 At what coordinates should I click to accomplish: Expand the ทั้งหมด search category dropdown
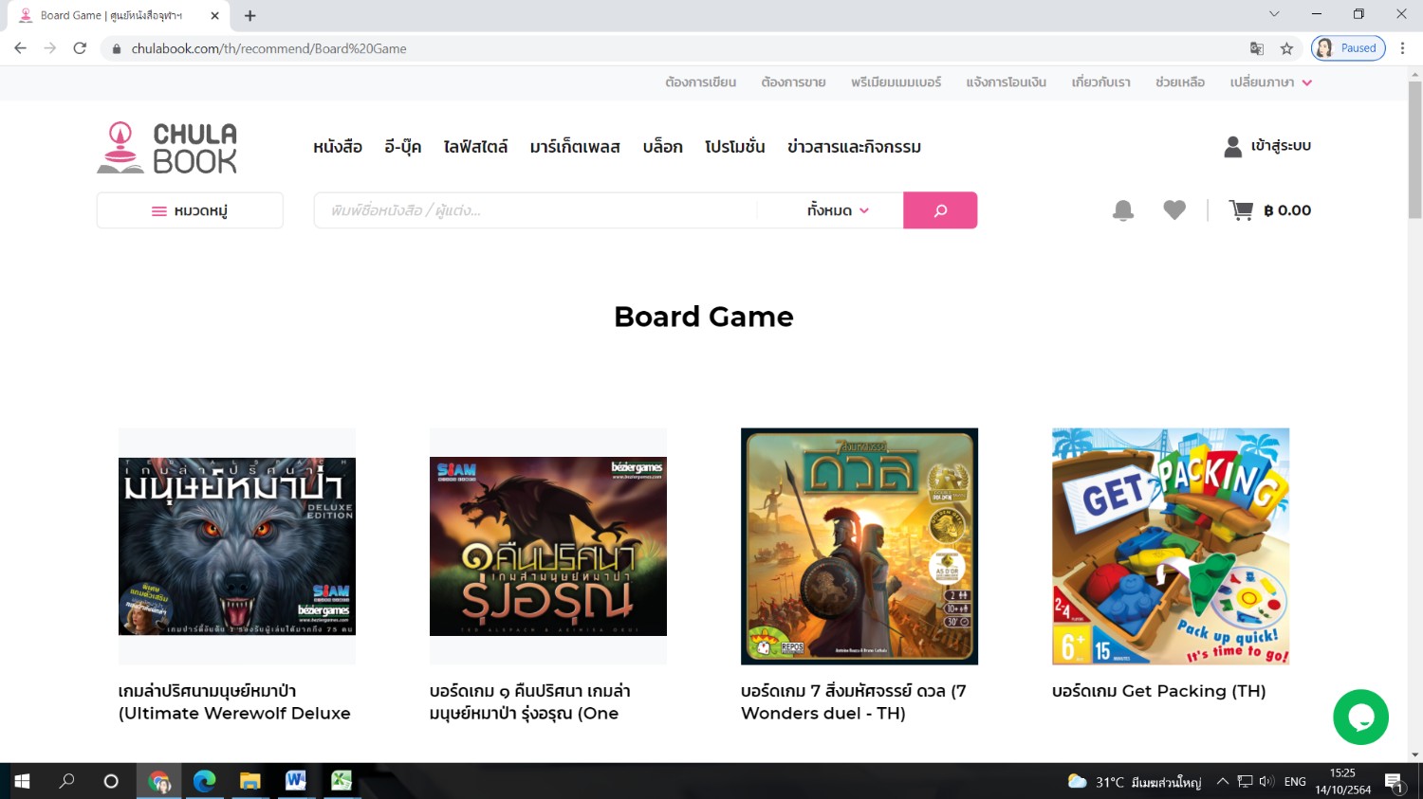[x=838, y=210]
